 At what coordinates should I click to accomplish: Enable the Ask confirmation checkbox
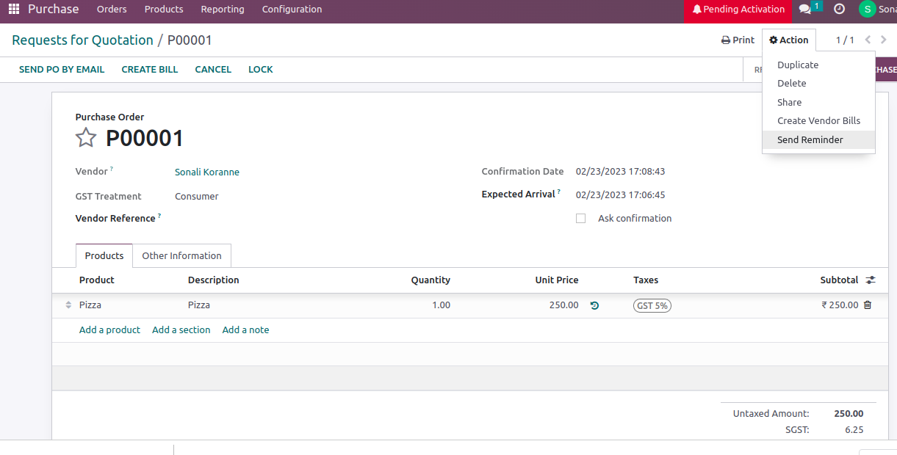pos(581,219)
